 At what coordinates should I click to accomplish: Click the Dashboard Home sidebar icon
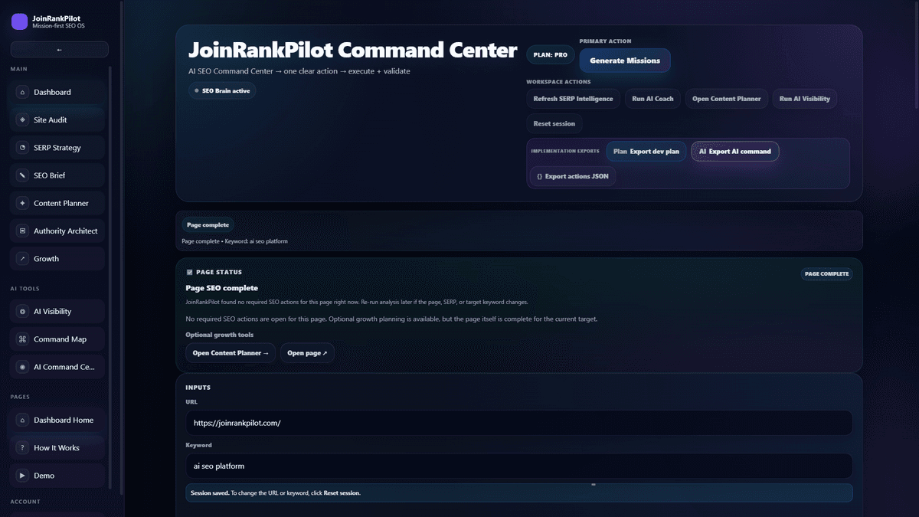click(22, 420)
